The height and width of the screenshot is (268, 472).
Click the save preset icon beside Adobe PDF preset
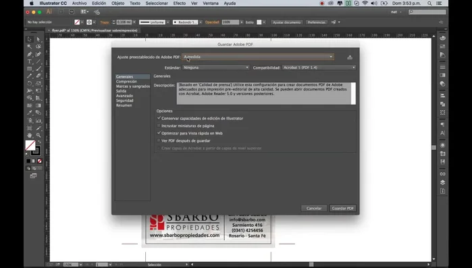[x=350, y=57]
